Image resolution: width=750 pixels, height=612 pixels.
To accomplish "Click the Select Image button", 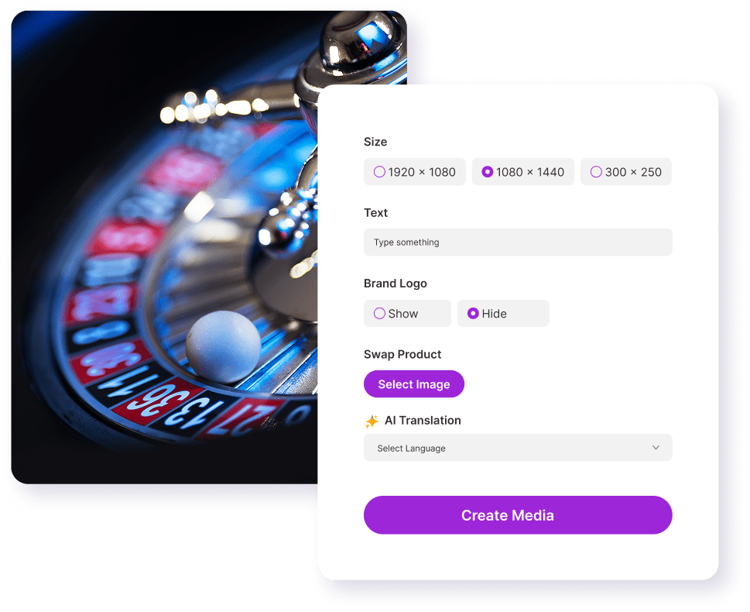I will 414,384.
